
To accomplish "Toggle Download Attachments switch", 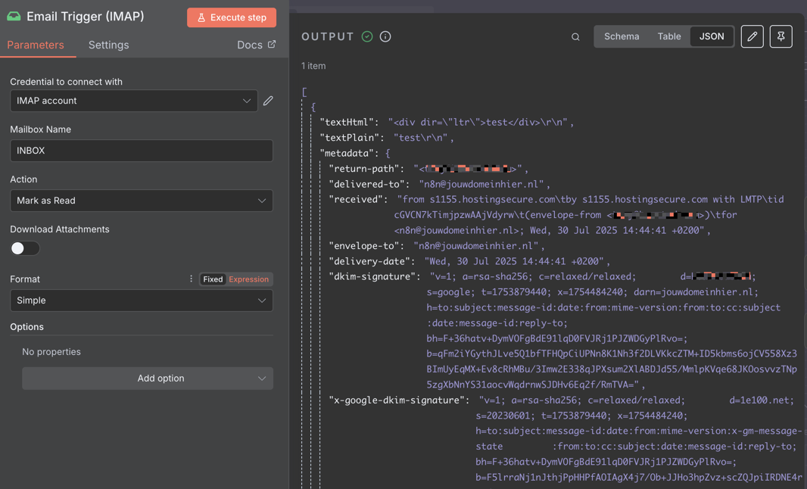I will click(25, 248).
